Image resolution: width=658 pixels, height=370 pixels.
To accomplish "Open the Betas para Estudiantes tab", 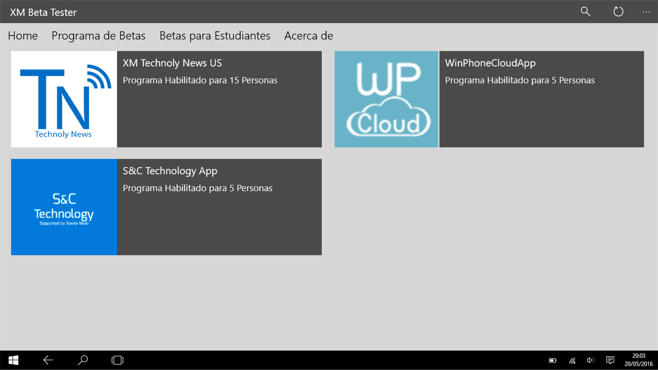I will (x=215, y=36).
